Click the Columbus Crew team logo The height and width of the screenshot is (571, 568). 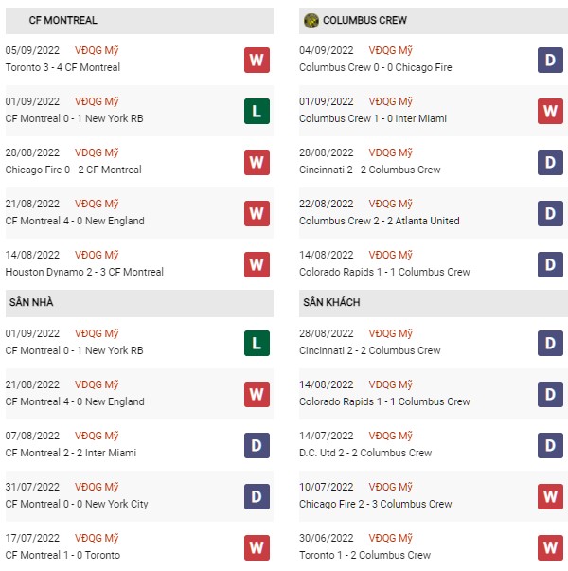click(311, 21)
